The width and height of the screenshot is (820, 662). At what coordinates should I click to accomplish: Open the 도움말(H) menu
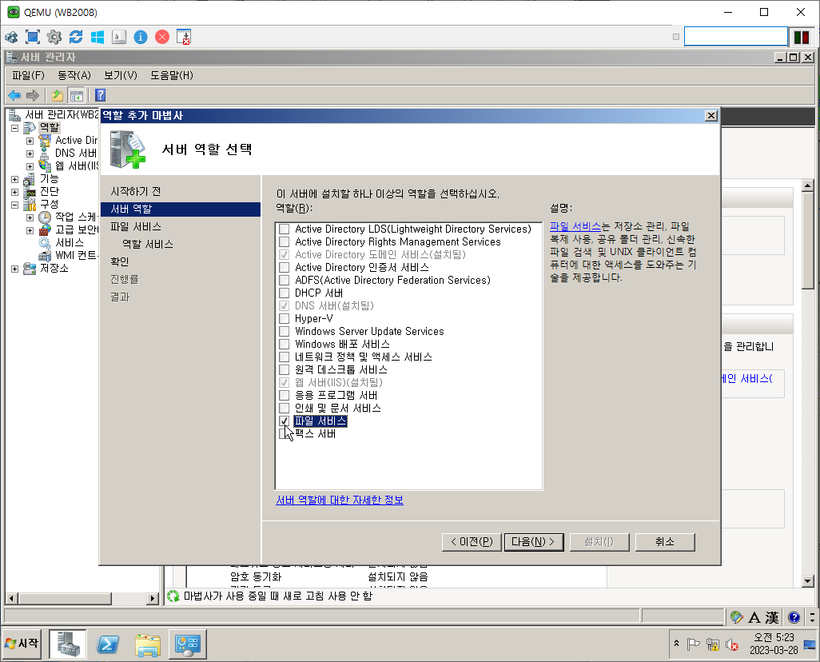172,75
